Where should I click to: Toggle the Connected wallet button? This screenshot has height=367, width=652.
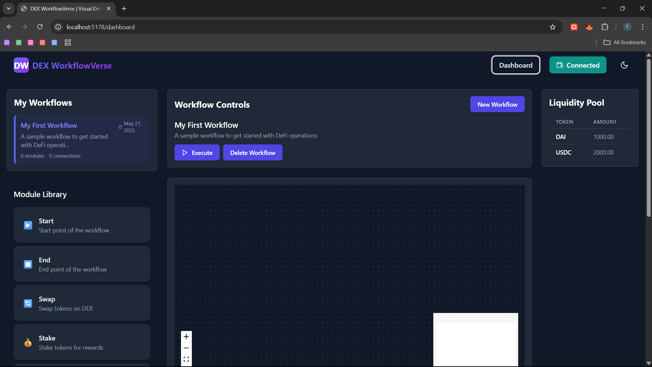coord(578,65)
